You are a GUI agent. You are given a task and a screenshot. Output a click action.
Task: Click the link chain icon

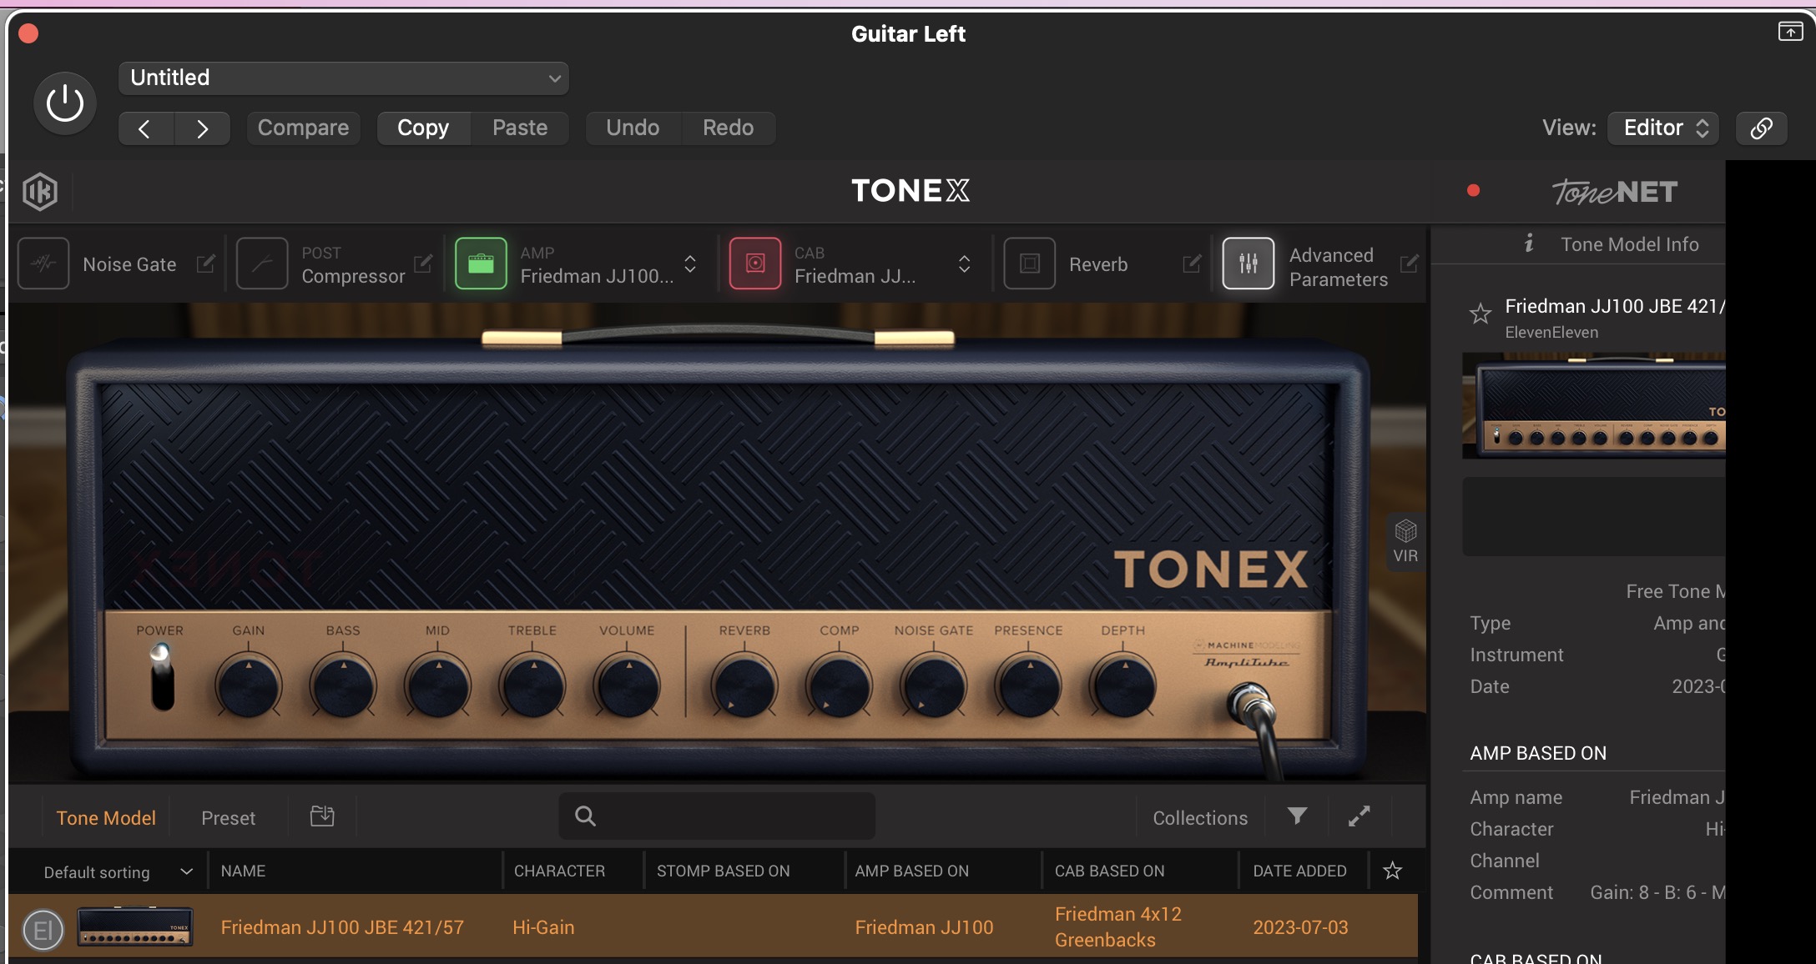pyautogui.click(x=1761, y=128)
